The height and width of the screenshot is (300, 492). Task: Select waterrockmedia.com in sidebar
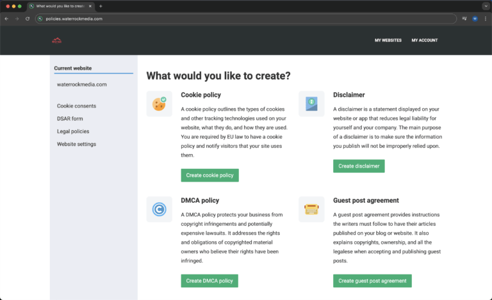pyautogui.click(x=82, y=84)
